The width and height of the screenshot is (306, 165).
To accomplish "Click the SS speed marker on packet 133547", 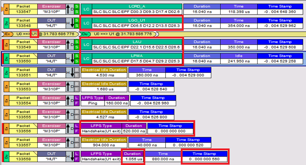I will 77,9.
